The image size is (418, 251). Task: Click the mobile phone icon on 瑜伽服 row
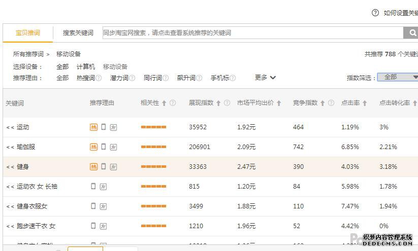tap(104, 147)
